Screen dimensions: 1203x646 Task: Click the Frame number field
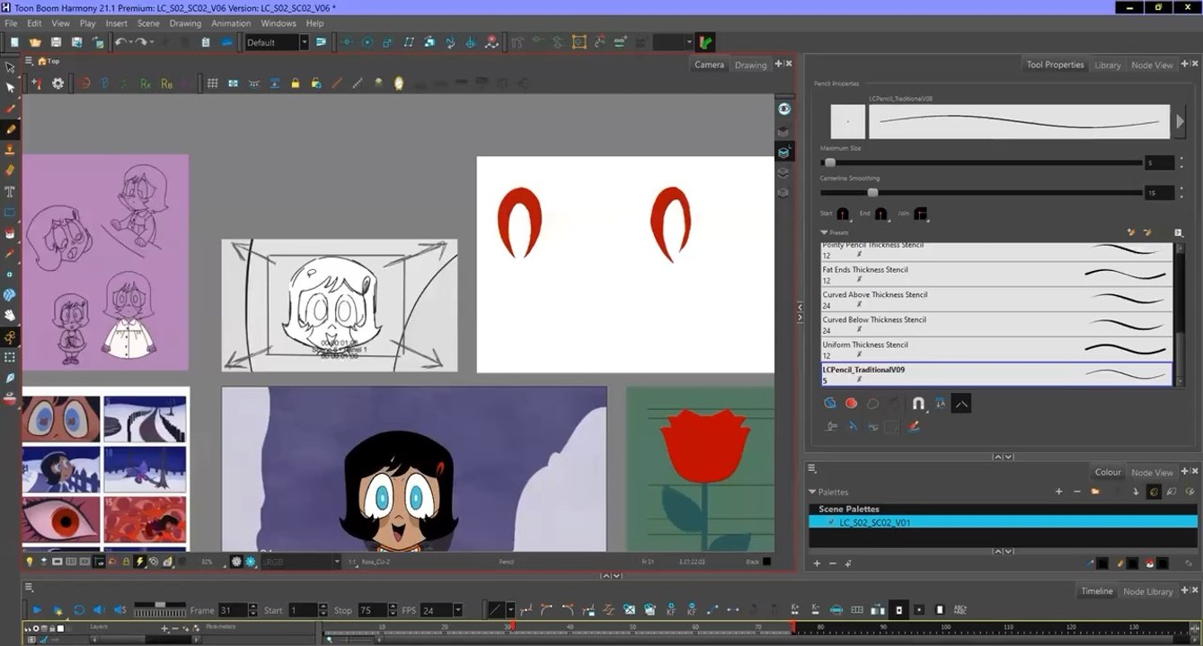[232, 610]
